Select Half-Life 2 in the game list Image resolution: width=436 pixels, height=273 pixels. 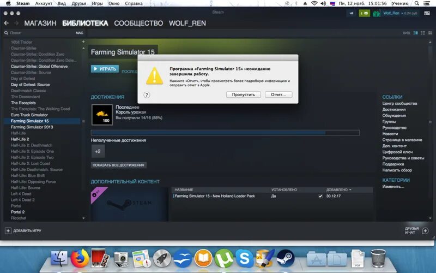[20, 139]
